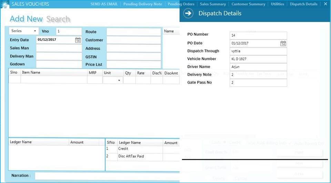The width and height of the screenshot is (331, 183).
Task: Click the MRP column header
Action: (x=95, y=73)
